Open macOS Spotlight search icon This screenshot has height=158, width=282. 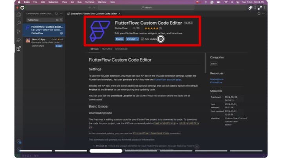click(232, 2)
